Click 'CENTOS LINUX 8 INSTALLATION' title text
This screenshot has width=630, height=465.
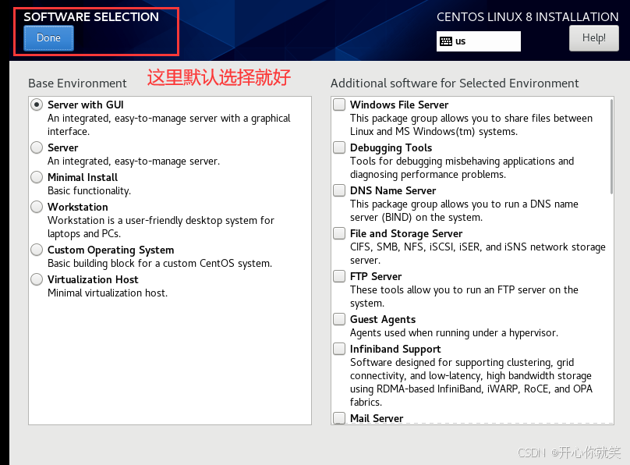pyautogui.click(x=528, y=17)
